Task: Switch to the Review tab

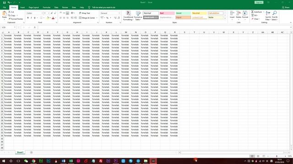Action: click(x=65, y=7)
